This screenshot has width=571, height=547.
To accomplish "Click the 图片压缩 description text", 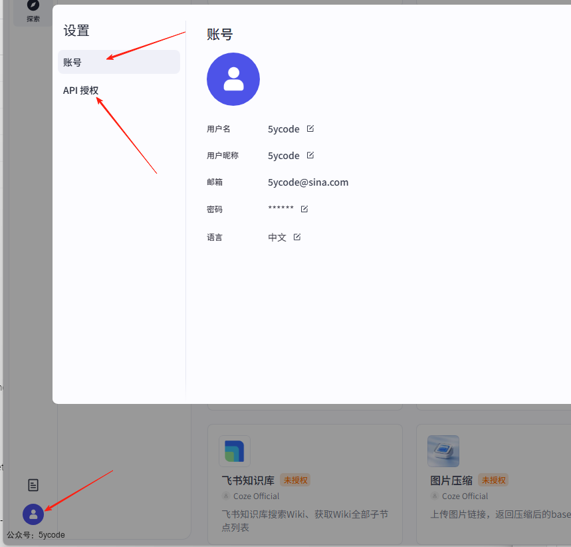I will [501, 514].
